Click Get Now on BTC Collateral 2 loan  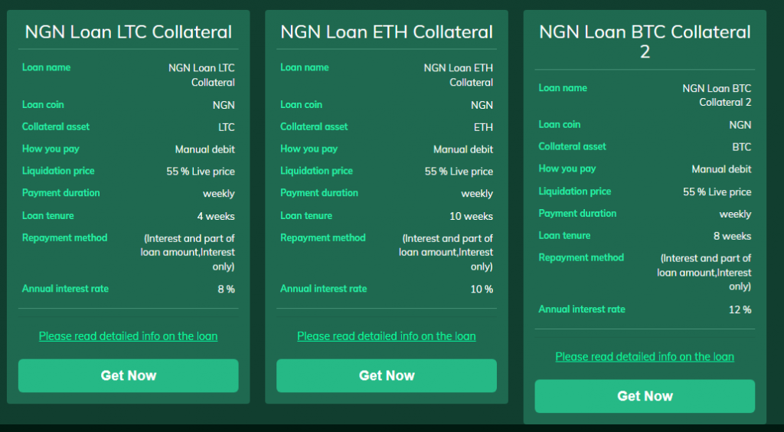pyautogui.click(x=645, y=396)
